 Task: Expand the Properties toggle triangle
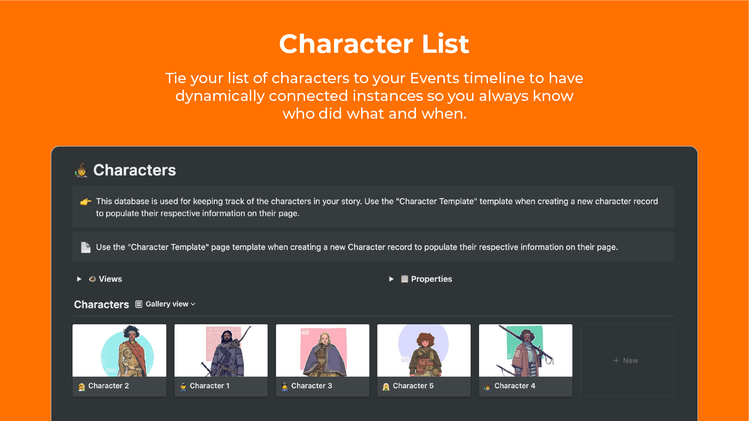391,279
